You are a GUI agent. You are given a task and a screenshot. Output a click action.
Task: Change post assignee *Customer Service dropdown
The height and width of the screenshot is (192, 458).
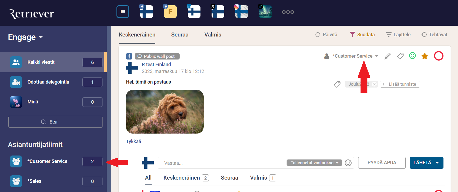pos(351,56)
